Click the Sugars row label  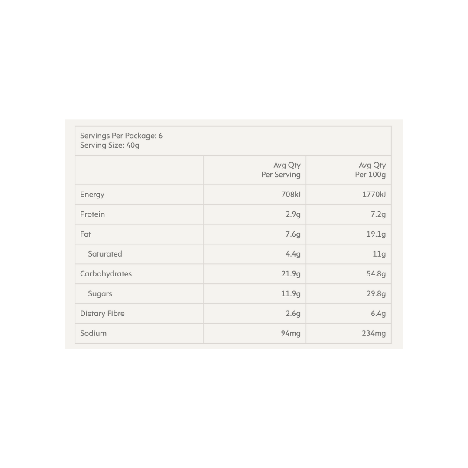tap(100, 294)
